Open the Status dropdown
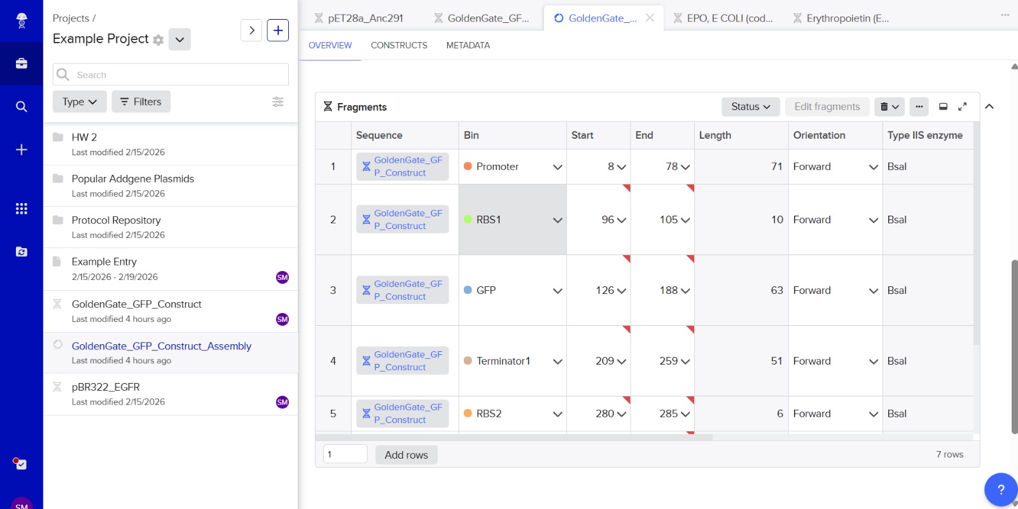This screenshot has width=1018, height=509. [750, 107]
